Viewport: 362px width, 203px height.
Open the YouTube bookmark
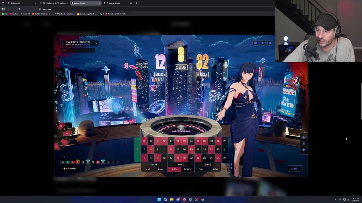[x=14, y=14]
